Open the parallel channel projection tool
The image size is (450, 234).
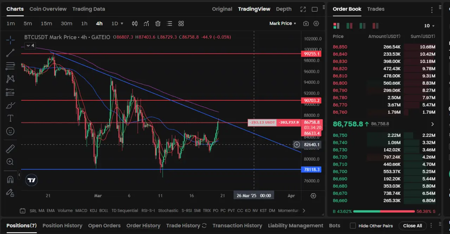click(11, 92)
